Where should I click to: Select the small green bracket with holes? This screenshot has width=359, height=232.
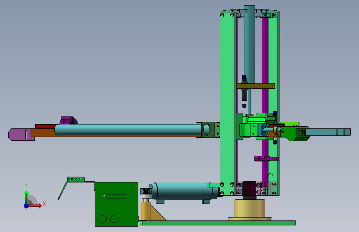coord(76,179)
